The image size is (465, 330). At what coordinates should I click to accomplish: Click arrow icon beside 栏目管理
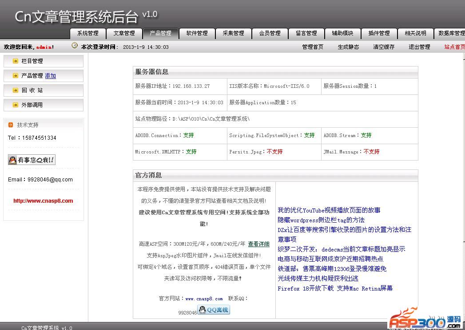pyautogui.click(x=16, y=61)
